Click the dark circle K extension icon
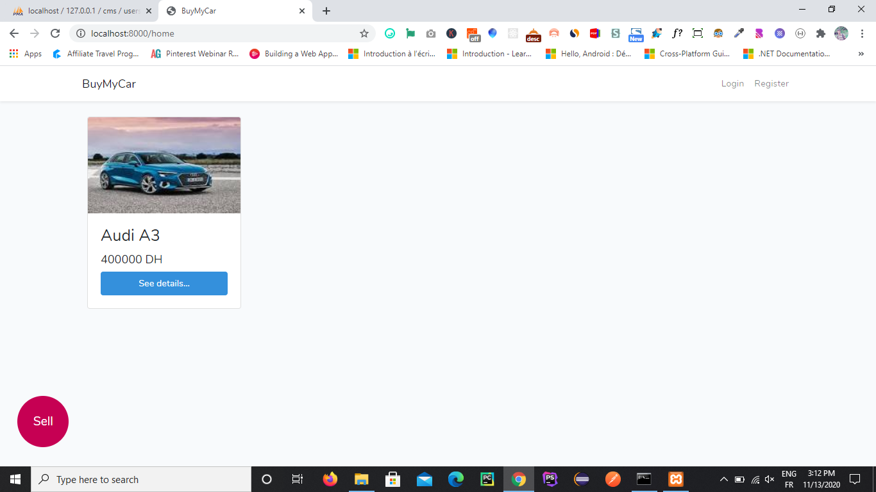The height and width of the screenshot is (492, 876). point(451,33)
